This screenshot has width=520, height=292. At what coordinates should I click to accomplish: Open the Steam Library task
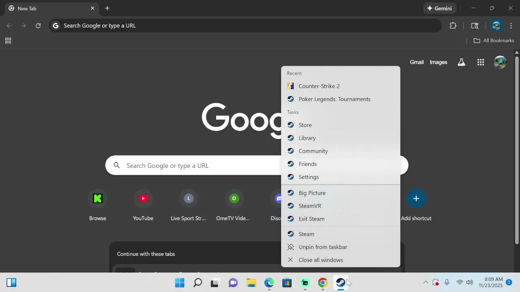[340, 138]
